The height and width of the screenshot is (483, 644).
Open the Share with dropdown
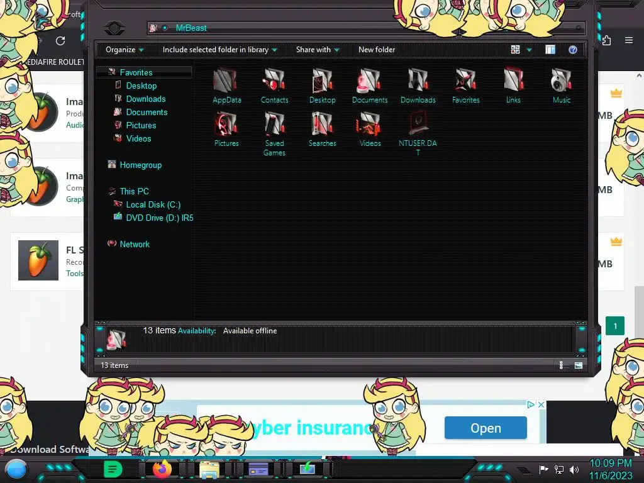318,50
